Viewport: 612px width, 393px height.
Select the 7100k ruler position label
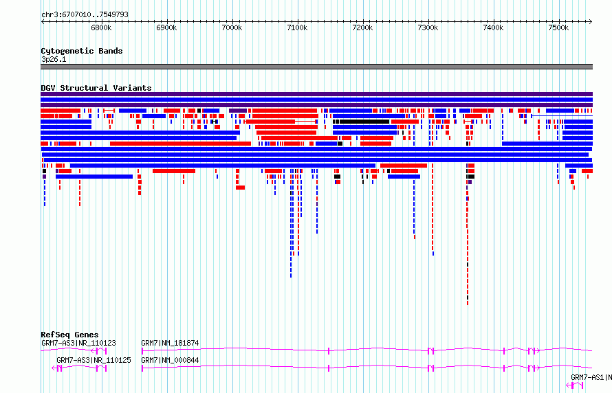pyautogui.click(x=297, y=27)
